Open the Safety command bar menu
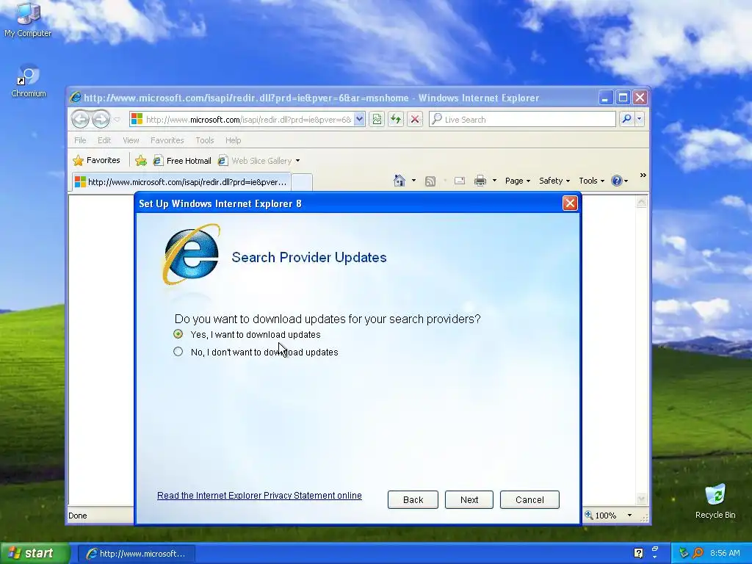The height and width of the screenshot is (564, 752). click(x=554, y=181)
